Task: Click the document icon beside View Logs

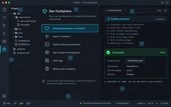Action: coord(47,60)
